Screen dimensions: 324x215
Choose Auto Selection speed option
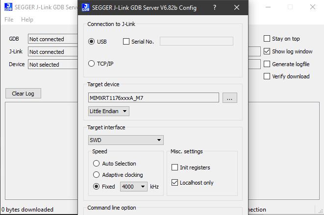[x=97, y=164]
